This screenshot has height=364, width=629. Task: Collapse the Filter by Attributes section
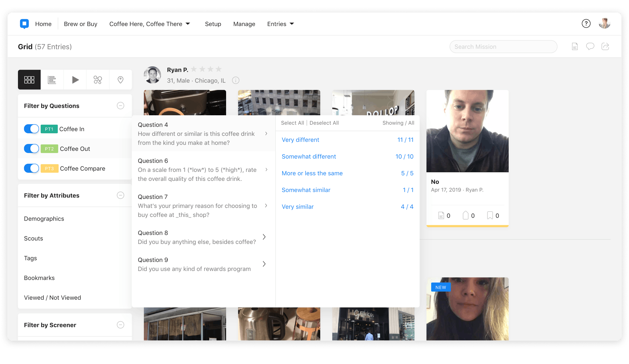coord(120,195)
